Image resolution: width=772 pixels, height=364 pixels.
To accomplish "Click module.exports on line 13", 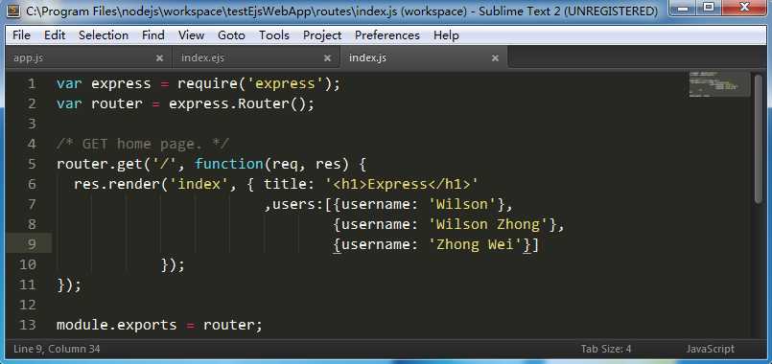I will click(x=117, y=325).
